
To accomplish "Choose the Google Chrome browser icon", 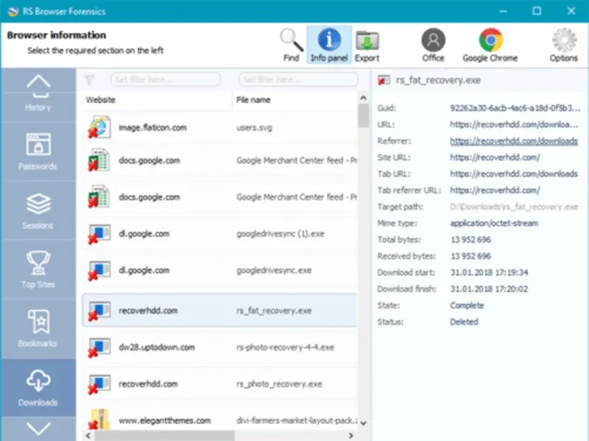I will [x=490, y=45].
